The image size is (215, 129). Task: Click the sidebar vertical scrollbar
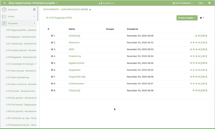coord(38,14)
